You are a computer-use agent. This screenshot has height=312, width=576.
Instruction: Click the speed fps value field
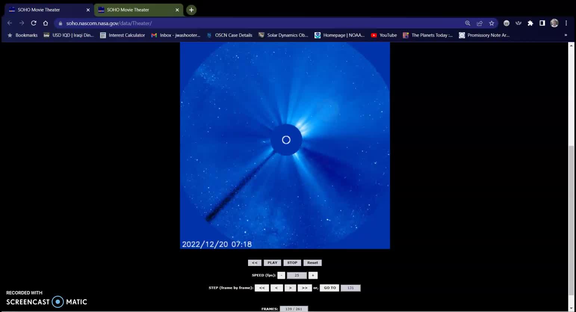(297, 275)
